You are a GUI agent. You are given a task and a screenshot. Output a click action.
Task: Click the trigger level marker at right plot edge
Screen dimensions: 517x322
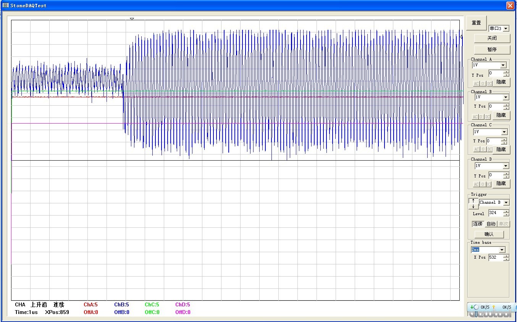tap(461, 37)
